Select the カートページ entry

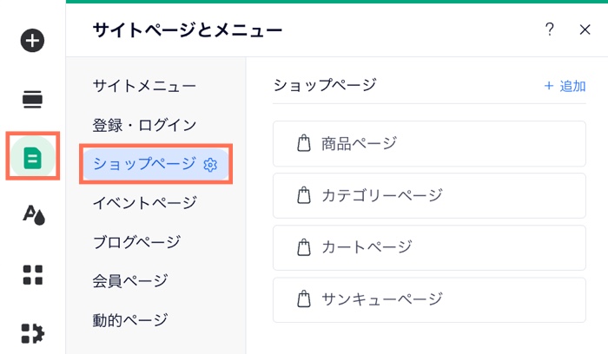(x=429, y=247)
